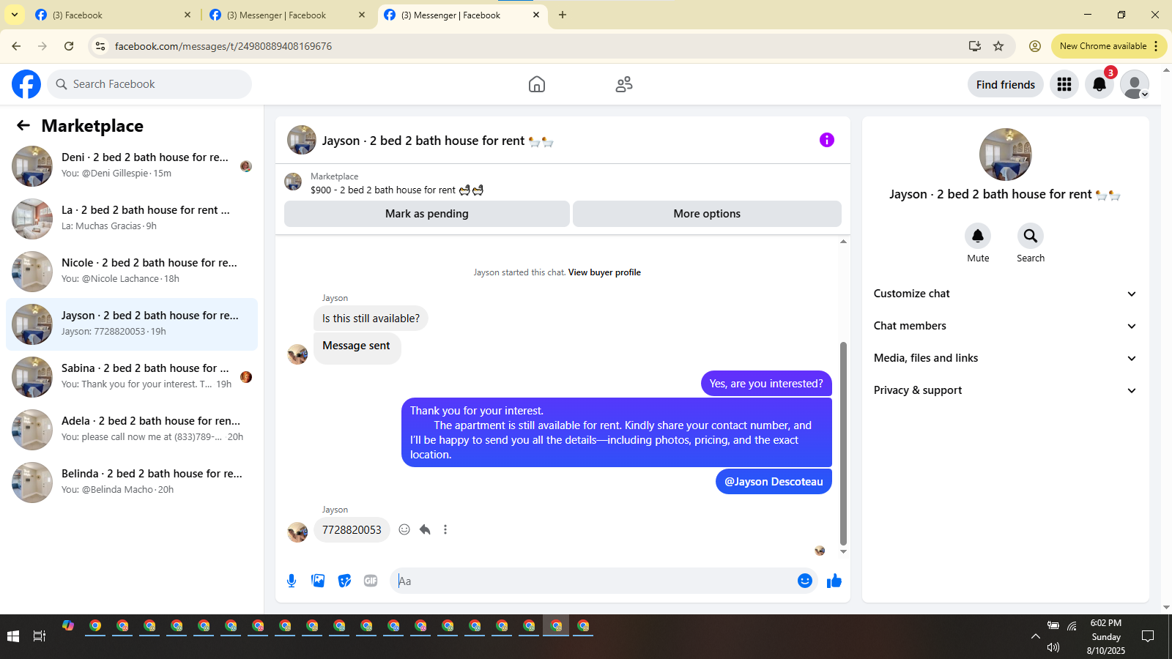Image resolution: width=1172 pixels, height=659 pixels.
Task: React to the 7728820053 message
Action: [404, 529]
